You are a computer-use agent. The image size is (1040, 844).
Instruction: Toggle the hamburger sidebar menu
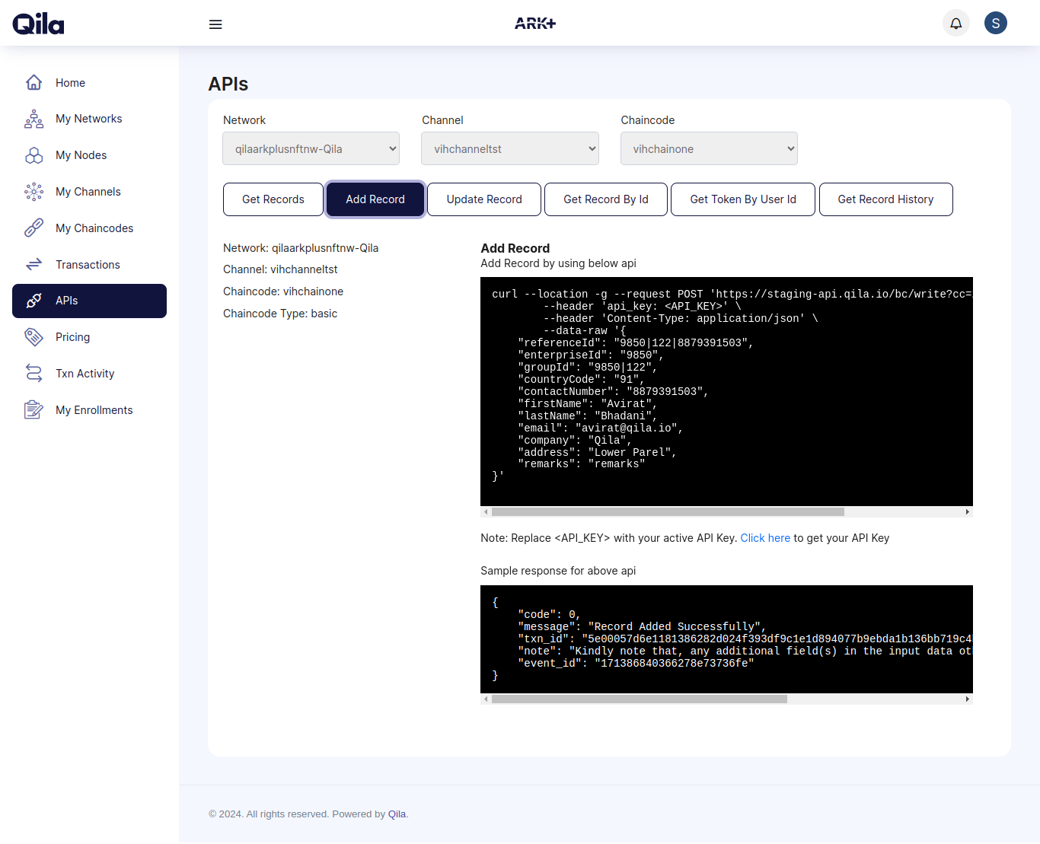pyautogui.click(x=215, y=24)
